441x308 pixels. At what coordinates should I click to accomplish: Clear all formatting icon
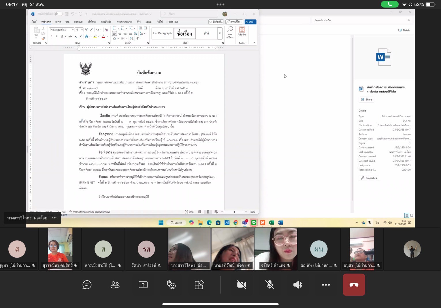point(106,30)
